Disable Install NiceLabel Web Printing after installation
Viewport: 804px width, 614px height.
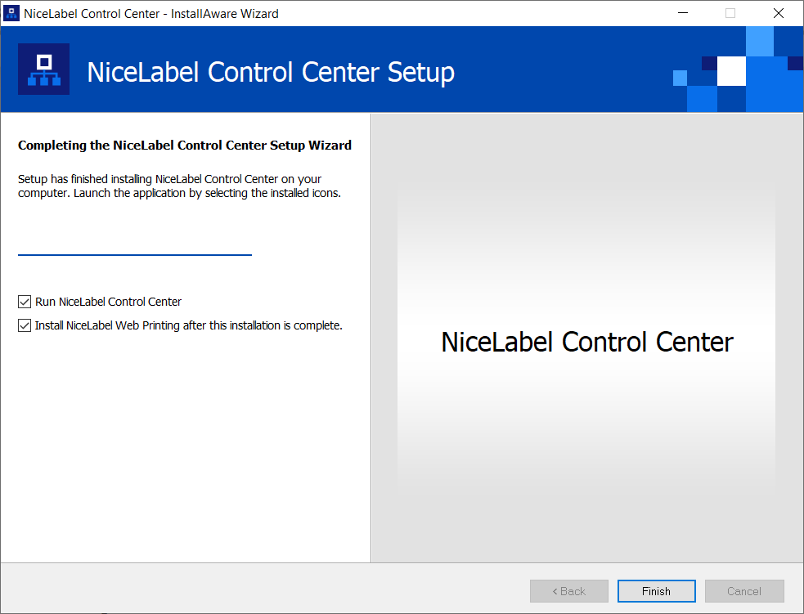point(24,325)
